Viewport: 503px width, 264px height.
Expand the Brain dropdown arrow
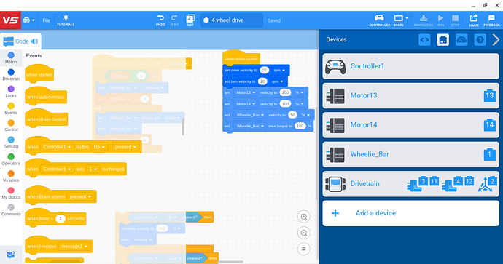pos(407,18)
